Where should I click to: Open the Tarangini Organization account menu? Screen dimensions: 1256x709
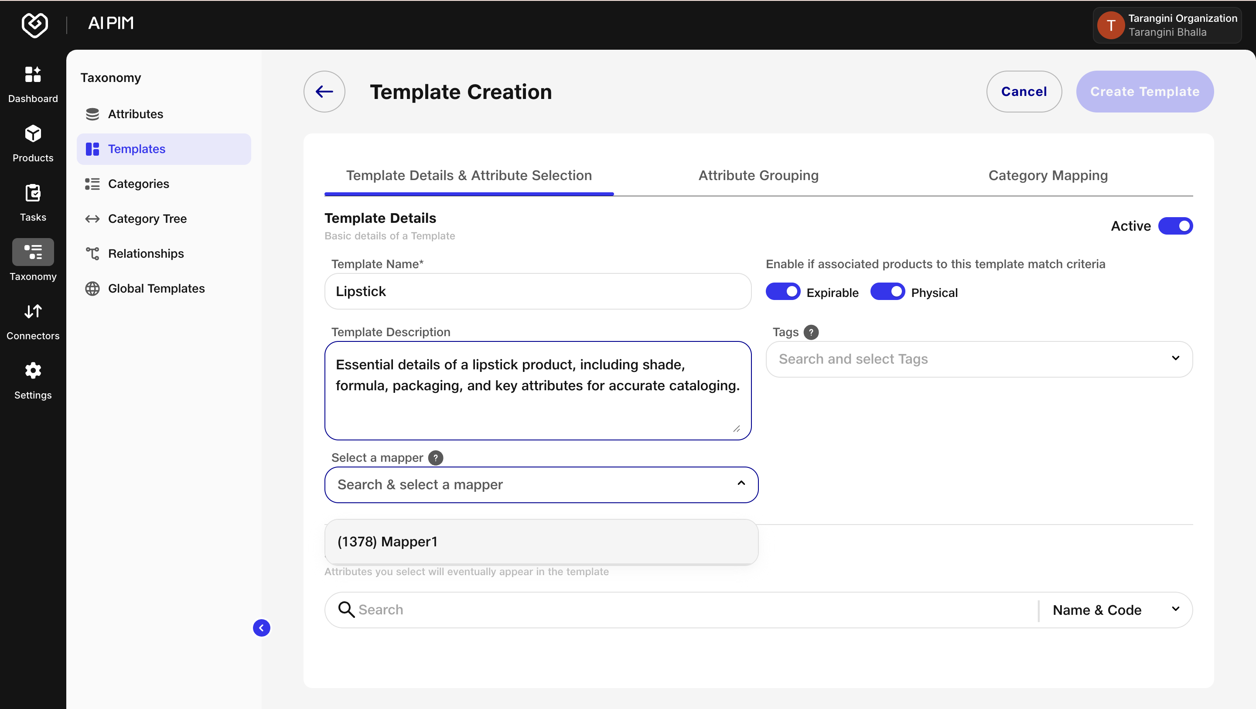1167,25
